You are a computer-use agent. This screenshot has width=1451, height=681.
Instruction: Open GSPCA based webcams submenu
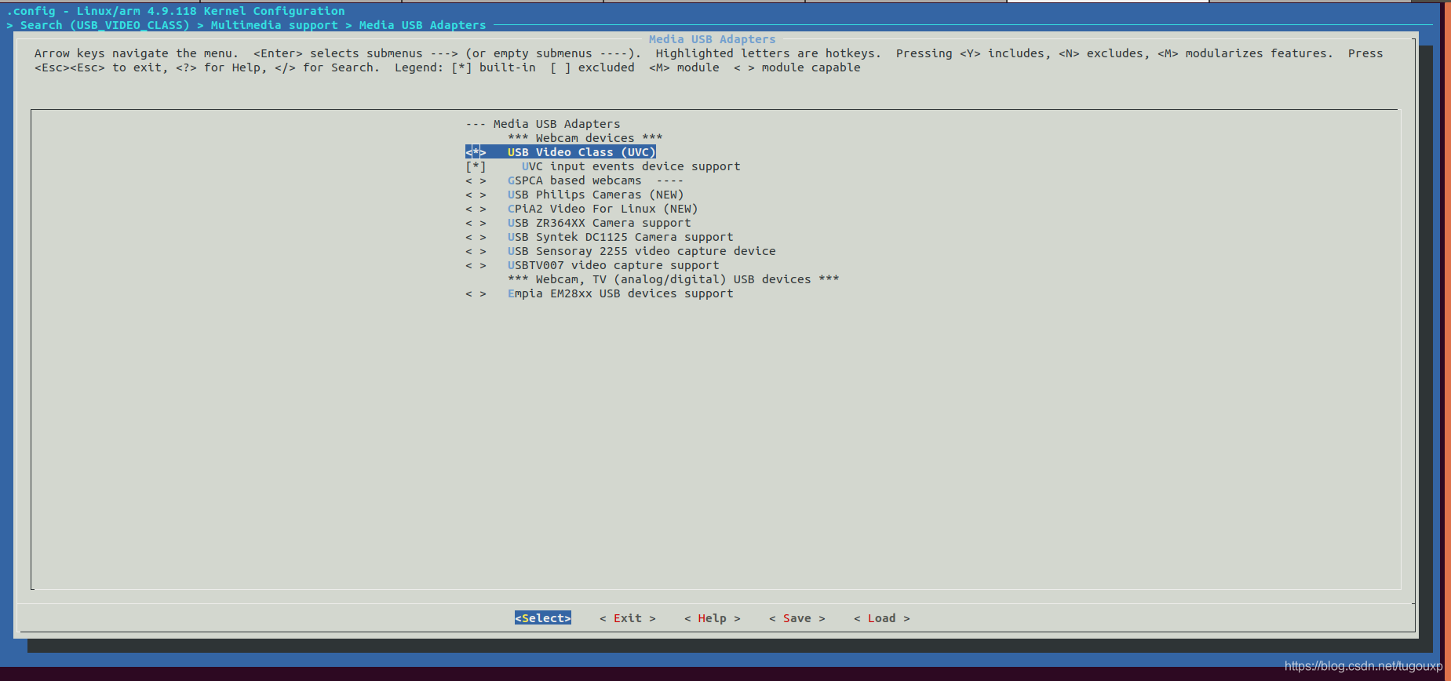[x=596, y=180]
